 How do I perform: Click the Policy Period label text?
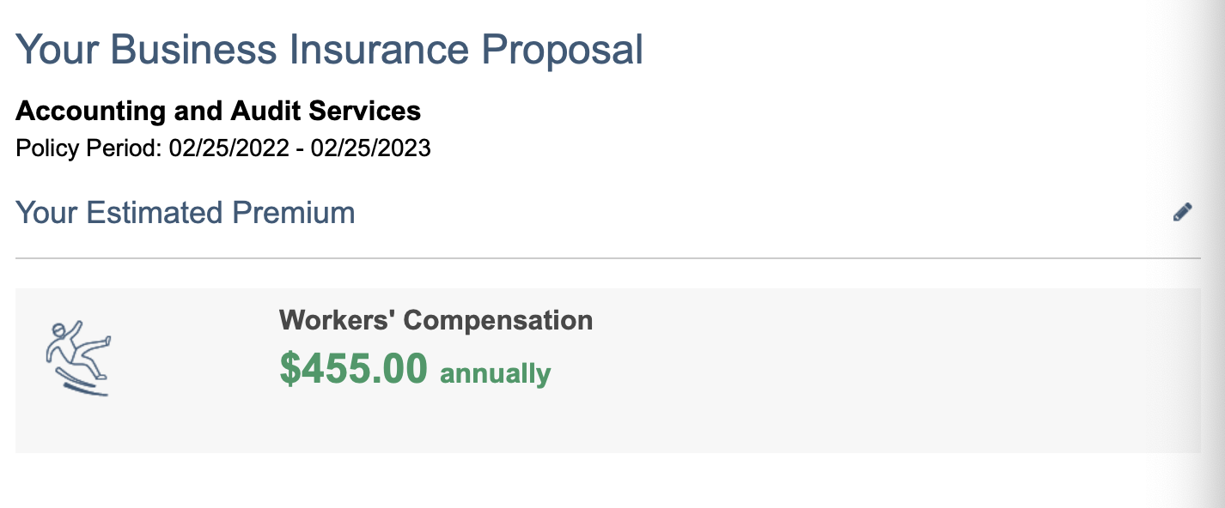pos(88,148)
